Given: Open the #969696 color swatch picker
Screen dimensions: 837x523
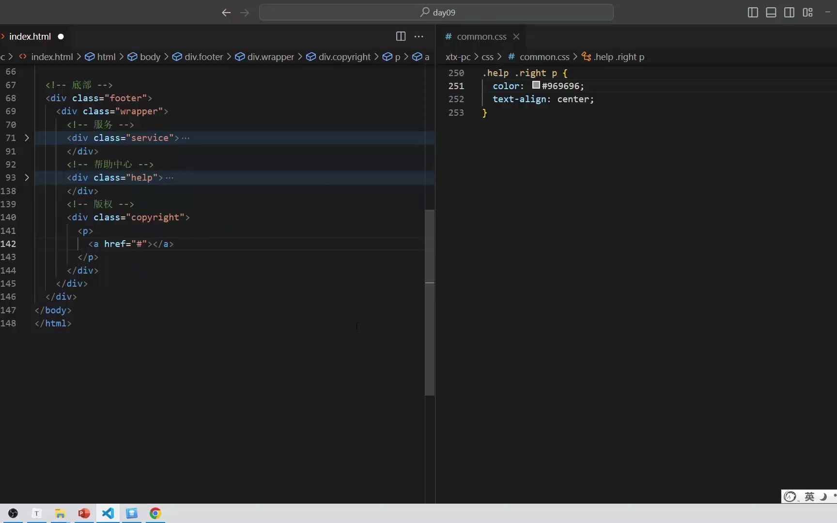Looking at the screenshot, I should (536, 85).
